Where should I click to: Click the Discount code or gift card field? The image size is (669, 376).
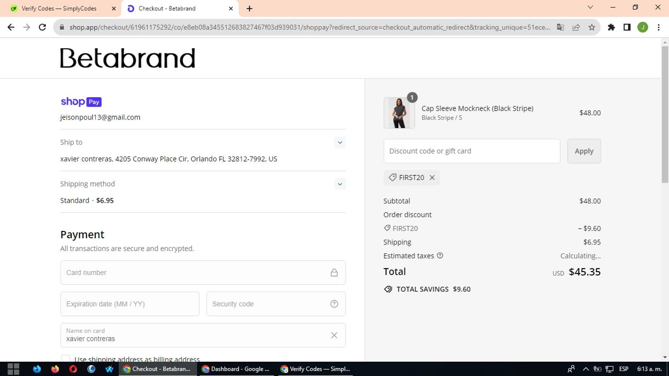pyautogui.click(x=472, y=151)
